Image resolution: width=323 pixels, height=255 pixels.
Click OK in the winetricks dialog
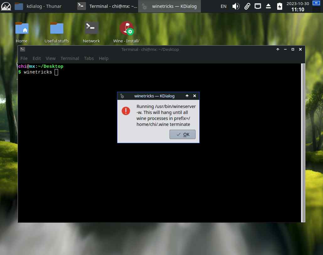click(x=182, y=134)
